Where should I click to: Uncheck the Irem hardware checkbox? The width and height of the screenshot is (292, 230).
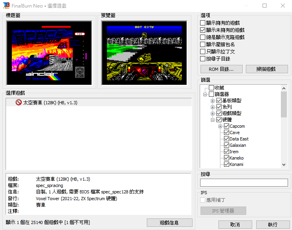226,151
